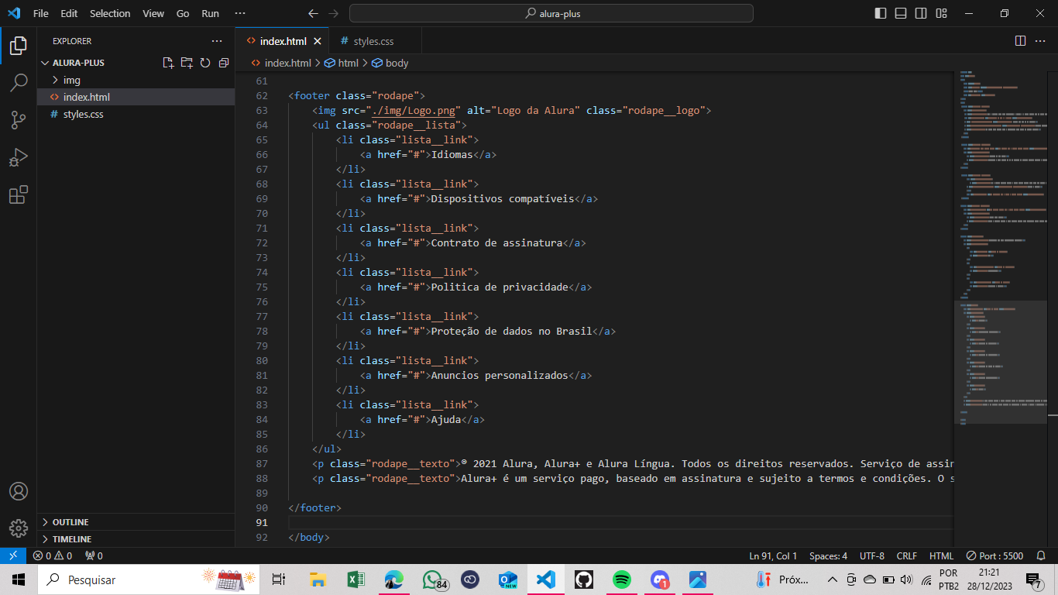Open the Manage gear settings icon

coord(19,528)
